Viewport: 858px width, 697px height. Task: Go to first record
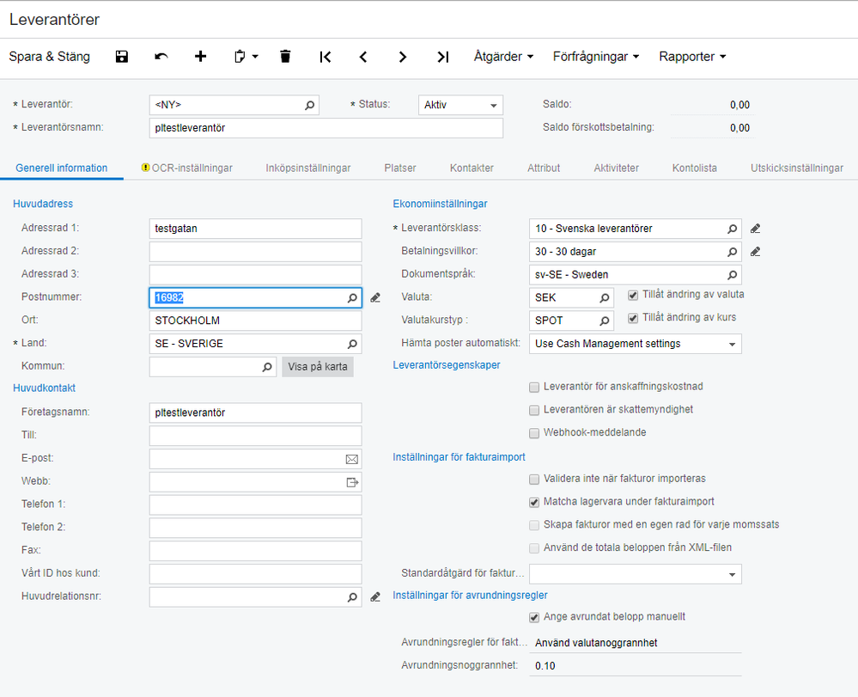point(326,57)
